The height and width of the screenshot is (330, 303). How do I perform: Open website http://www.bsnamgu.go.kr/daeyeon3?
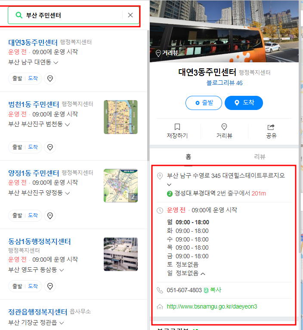(212, 307)
